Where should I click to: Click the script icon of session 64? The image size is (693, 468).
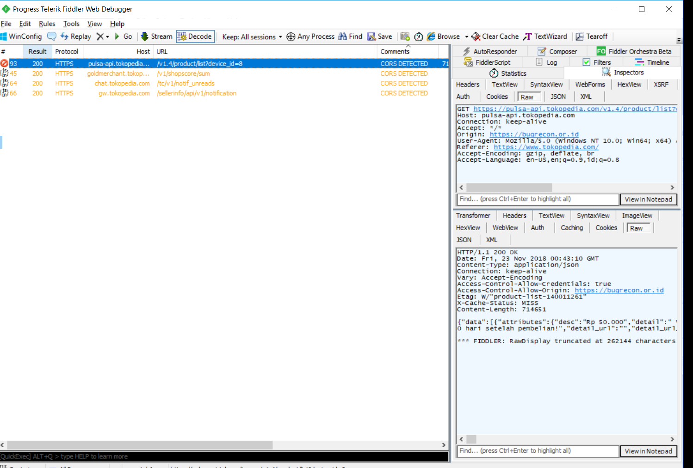(4, 83)
